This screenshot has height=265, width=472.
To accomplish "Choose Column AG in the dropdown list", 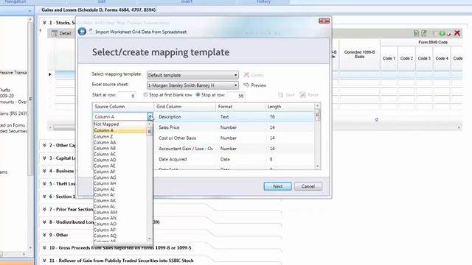I will [x=119, y=177].
